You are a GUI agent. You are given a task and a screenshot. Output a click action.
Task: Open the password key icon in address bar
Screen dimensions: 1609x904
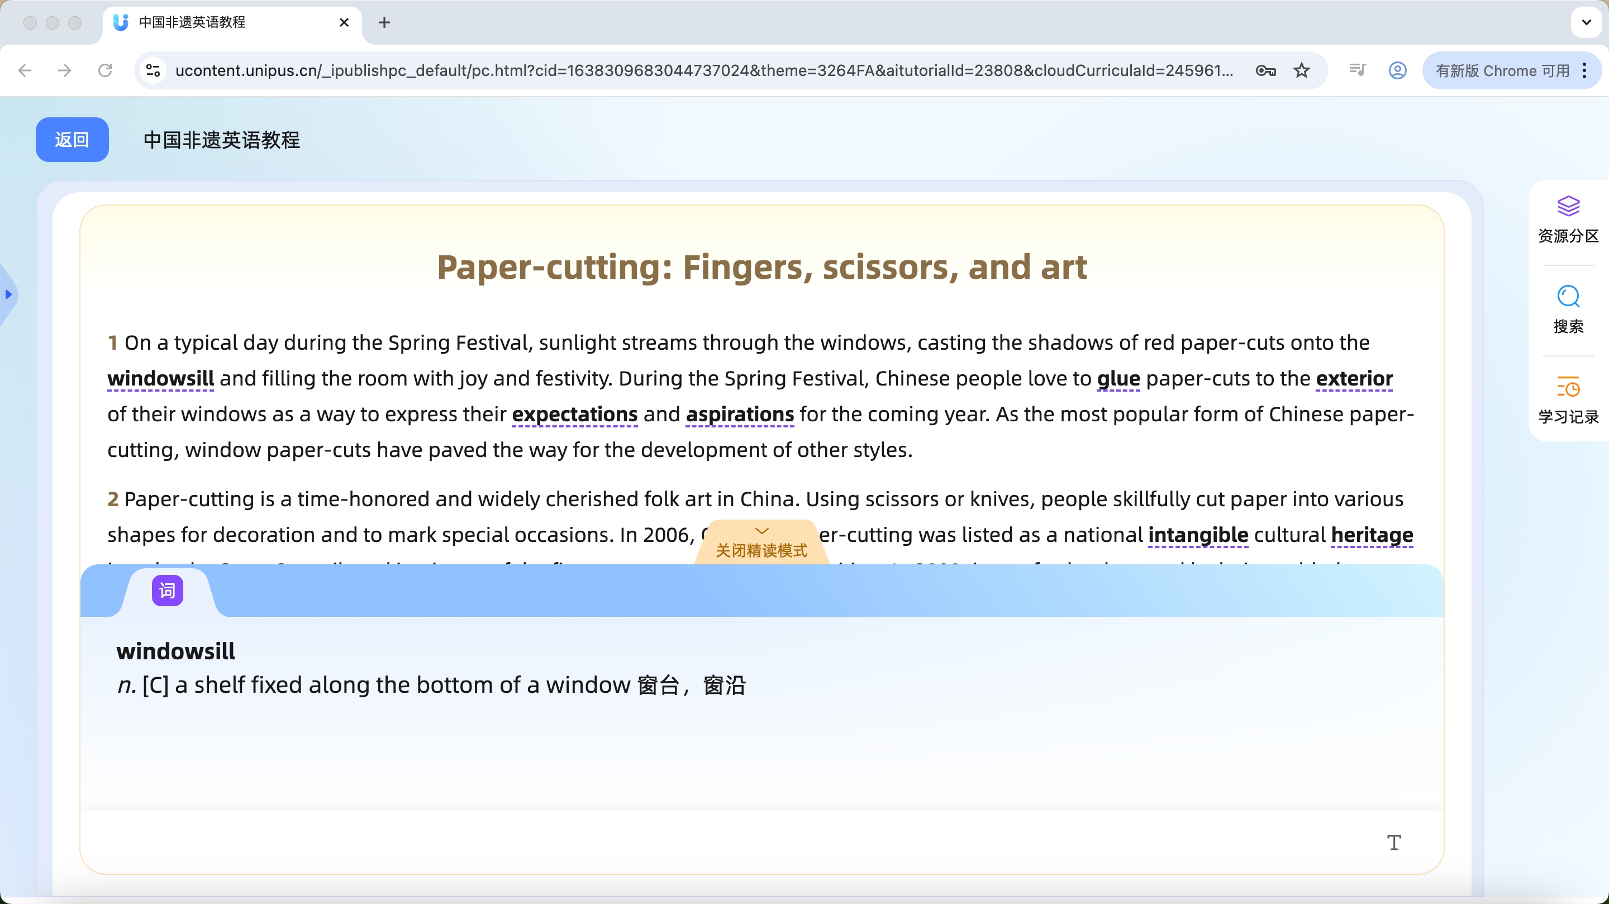point(1265,70)
